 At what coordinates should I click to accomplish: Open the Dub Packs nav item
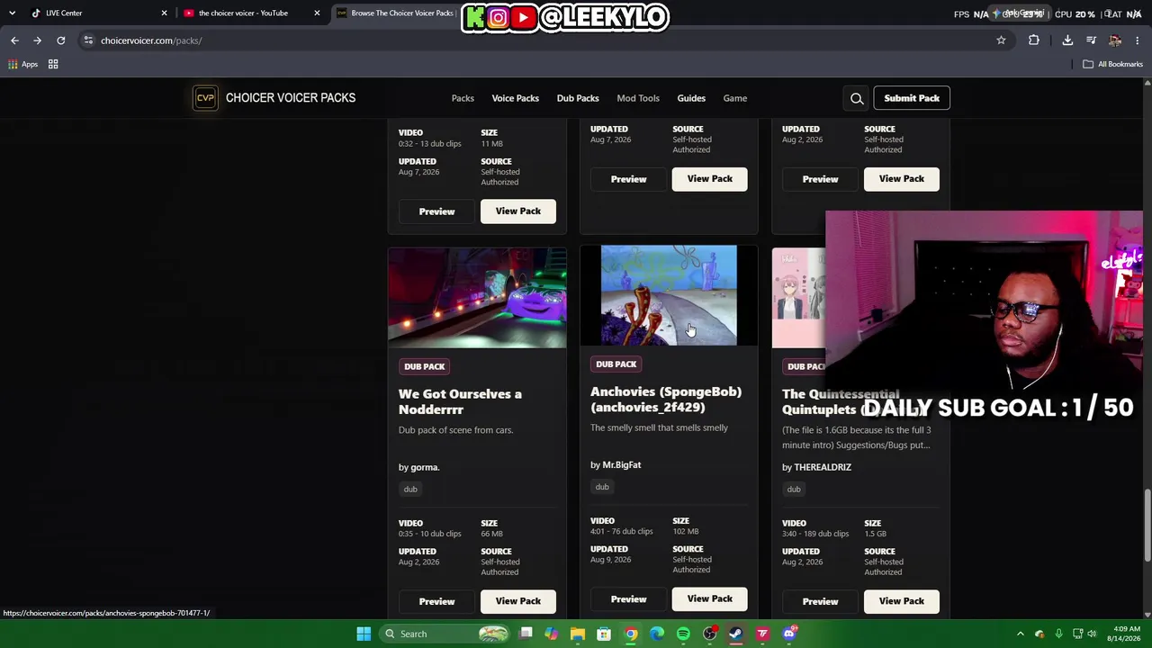click(x=578, y=98)
